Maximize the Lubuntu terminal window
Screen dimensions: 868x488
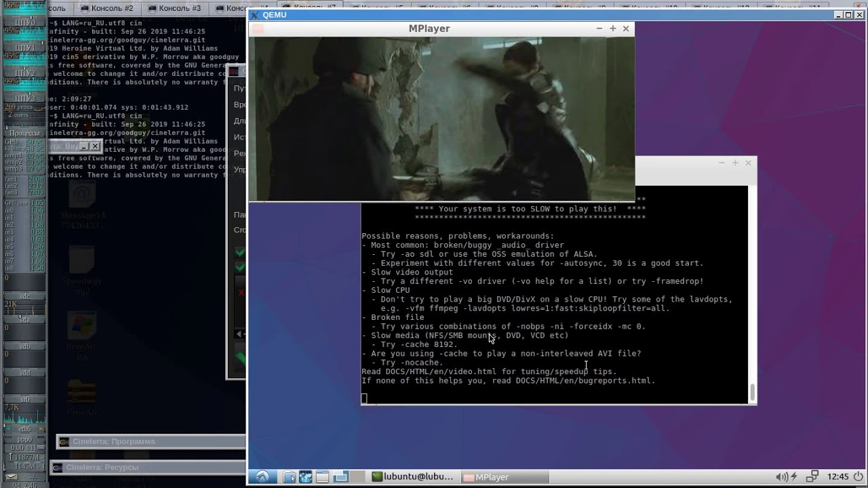[x=735, y=163]
